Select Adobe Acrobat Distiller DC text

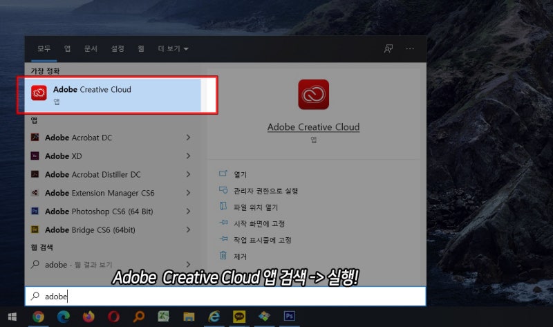tap(93, 174)
